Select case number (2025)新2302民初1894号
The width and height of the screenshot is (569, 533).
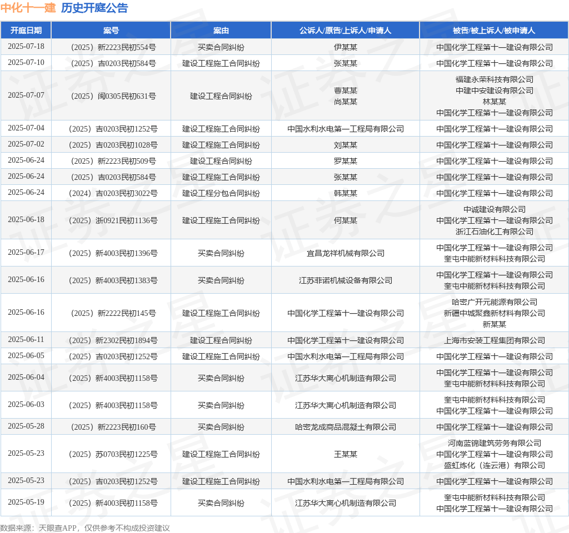pyautogui.click(x=113, y=340)
